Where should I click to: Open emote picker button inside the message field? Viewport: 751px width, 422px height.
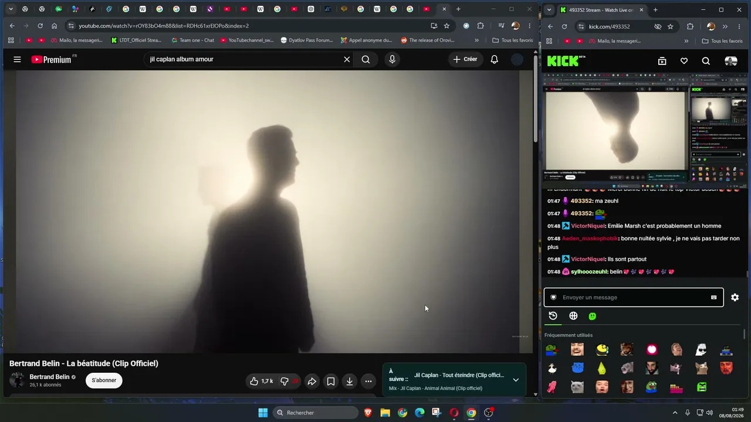click(713, 297)
